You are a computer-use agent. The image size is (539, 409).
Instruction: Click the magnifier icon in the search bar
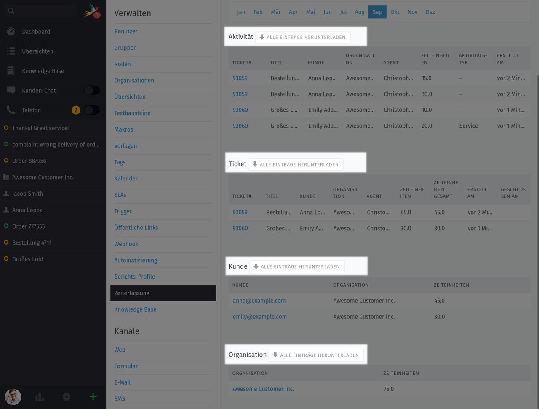tap(11, 11)
